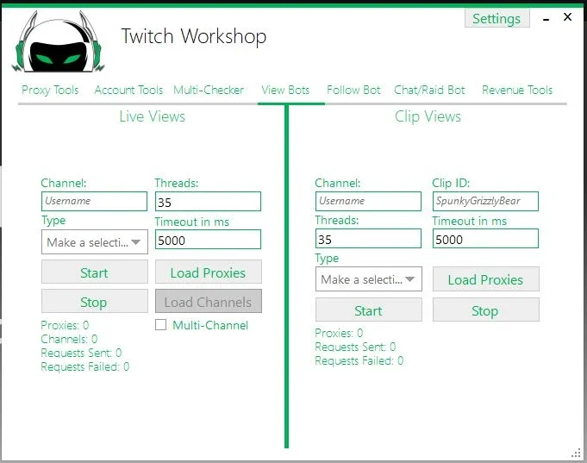Viewport: 587px width, 463px height.
Task: Select the View Bots tab
Action: pos(285,90)
